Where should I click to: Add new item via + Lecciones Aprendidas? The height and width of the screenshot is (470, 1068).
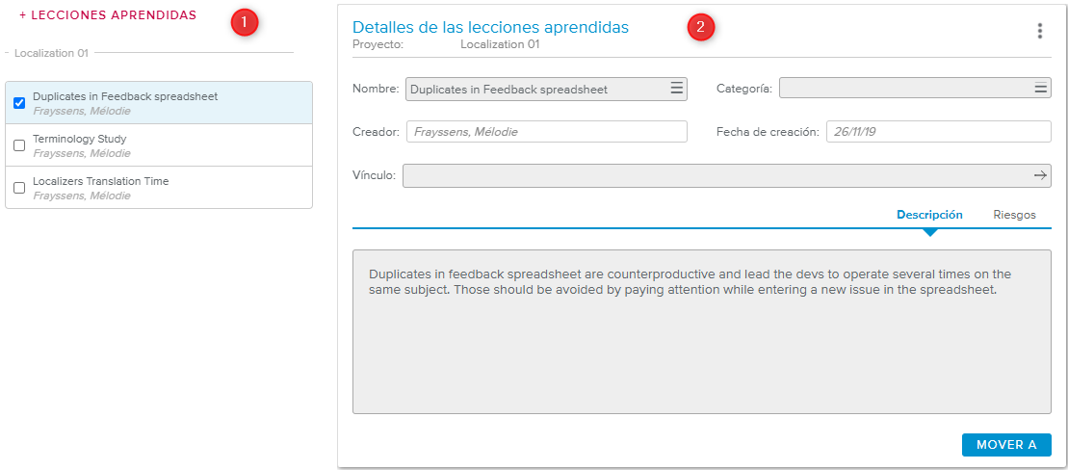[x=108, y=15]
